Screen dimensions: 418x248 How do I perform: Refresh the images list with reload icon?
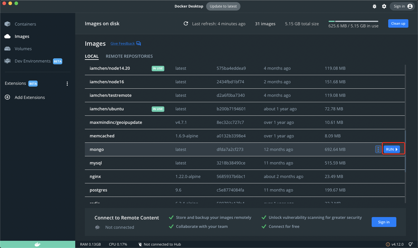tap(186, 24)
